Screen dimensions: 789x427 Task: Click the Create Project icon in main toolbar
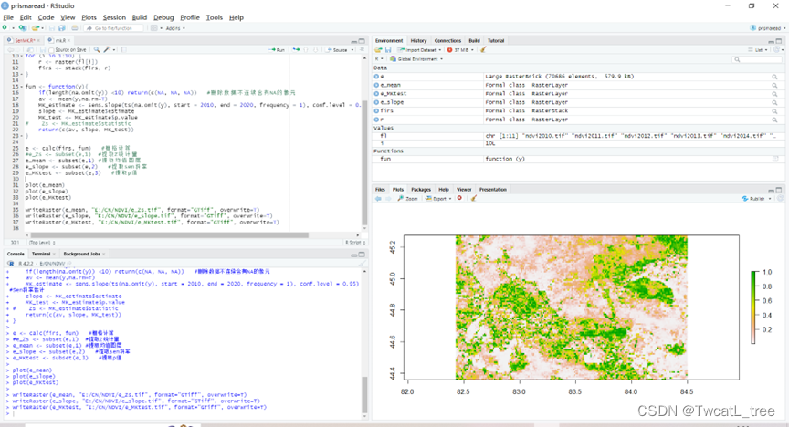click(23, 28)
